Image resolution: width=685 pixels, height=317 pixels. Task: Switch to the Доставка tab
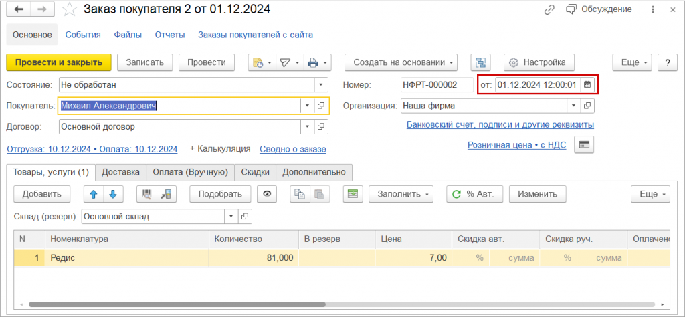pyautogui.click(x=120, y=172)
